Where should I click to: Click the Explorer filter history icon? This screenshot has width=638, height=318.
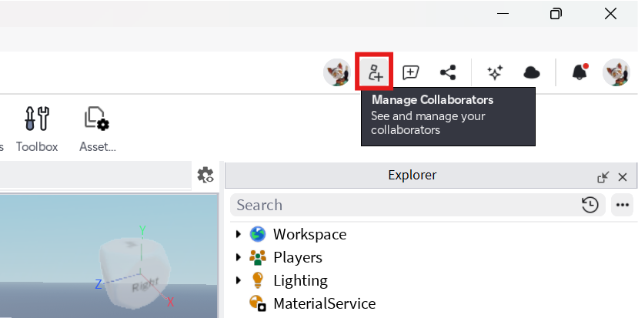[x=590, y=205]
